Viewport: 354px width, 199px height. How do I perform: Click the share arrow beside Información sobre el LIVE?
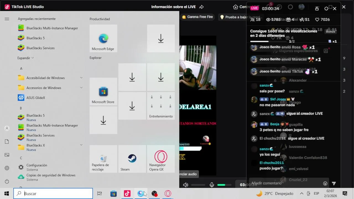coord(202,7)
